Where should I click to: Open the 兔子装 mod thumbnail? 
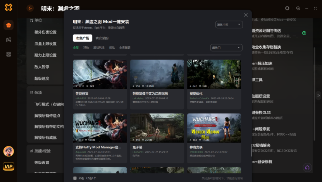click(x=157, y=128)
